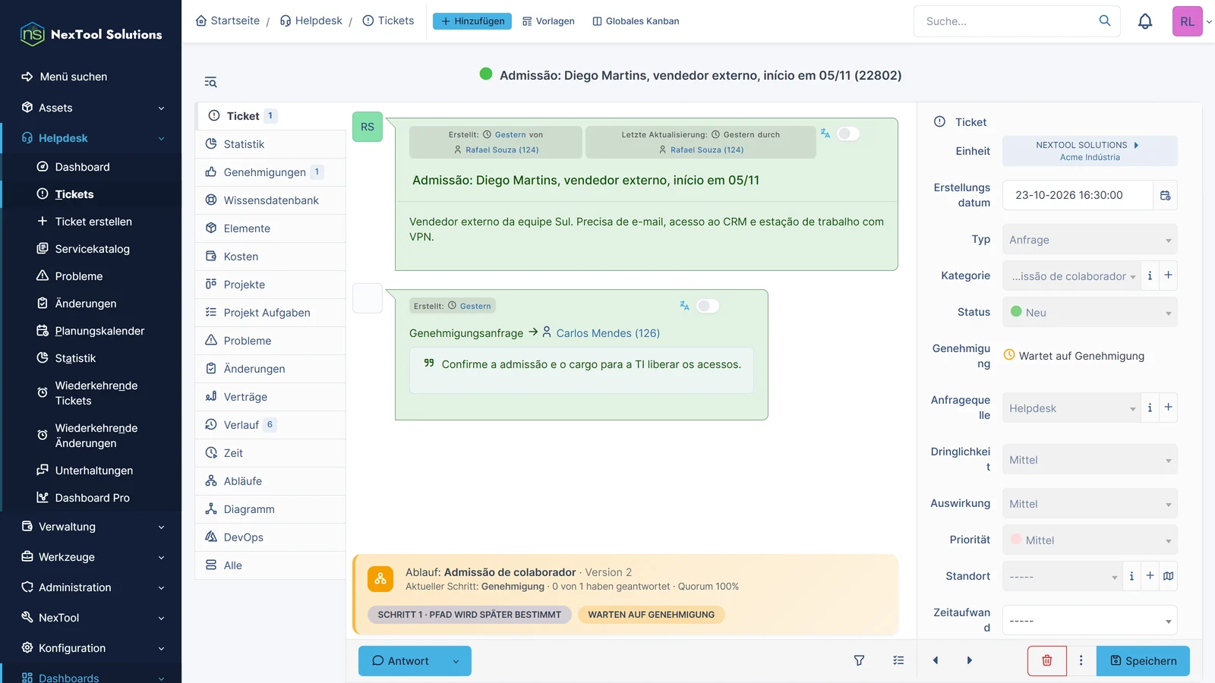Screen dimensions: 1215x683
Task: Open the three-dot more options menu
Action: point(1081,661)
